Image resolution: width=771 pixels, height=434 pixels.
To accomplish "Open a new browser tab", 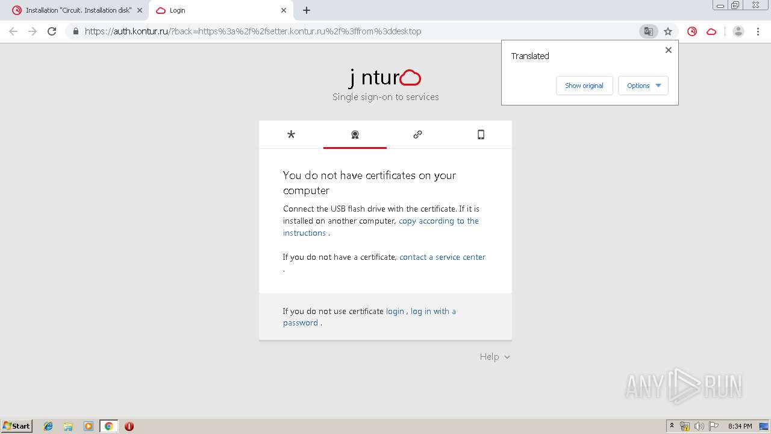I will [x=306, y=10].
